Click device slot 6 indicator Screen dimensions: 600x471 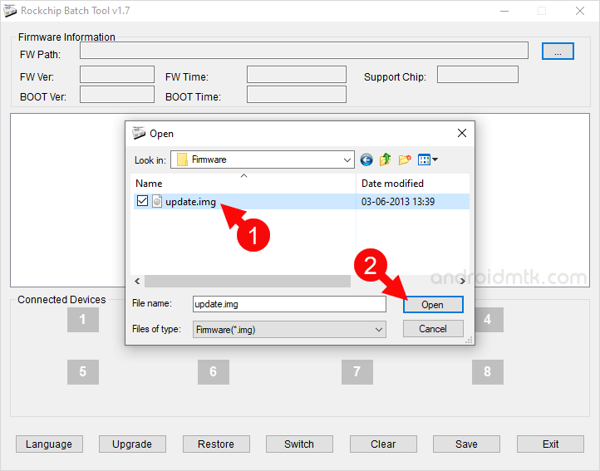[x=213, y=371]
